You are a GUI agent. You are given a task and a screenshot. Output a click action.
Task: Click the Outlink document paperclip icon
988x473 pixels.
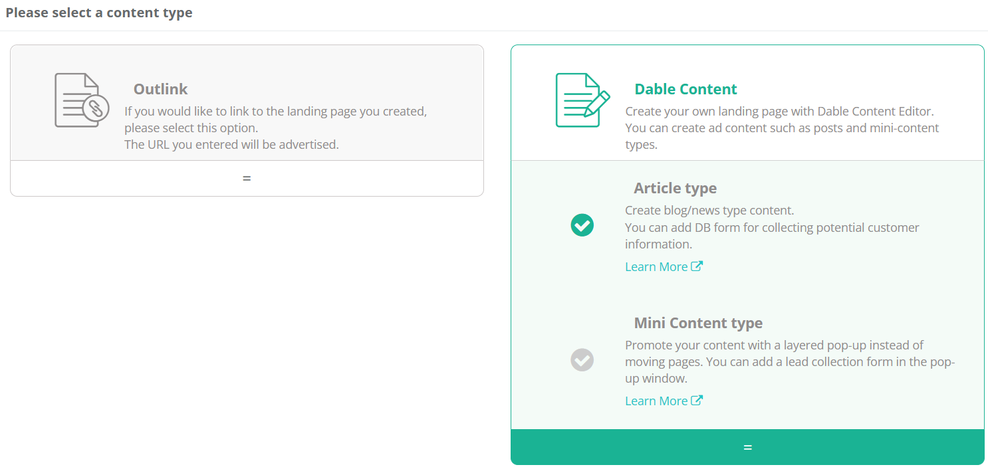[x=82, y=100]
